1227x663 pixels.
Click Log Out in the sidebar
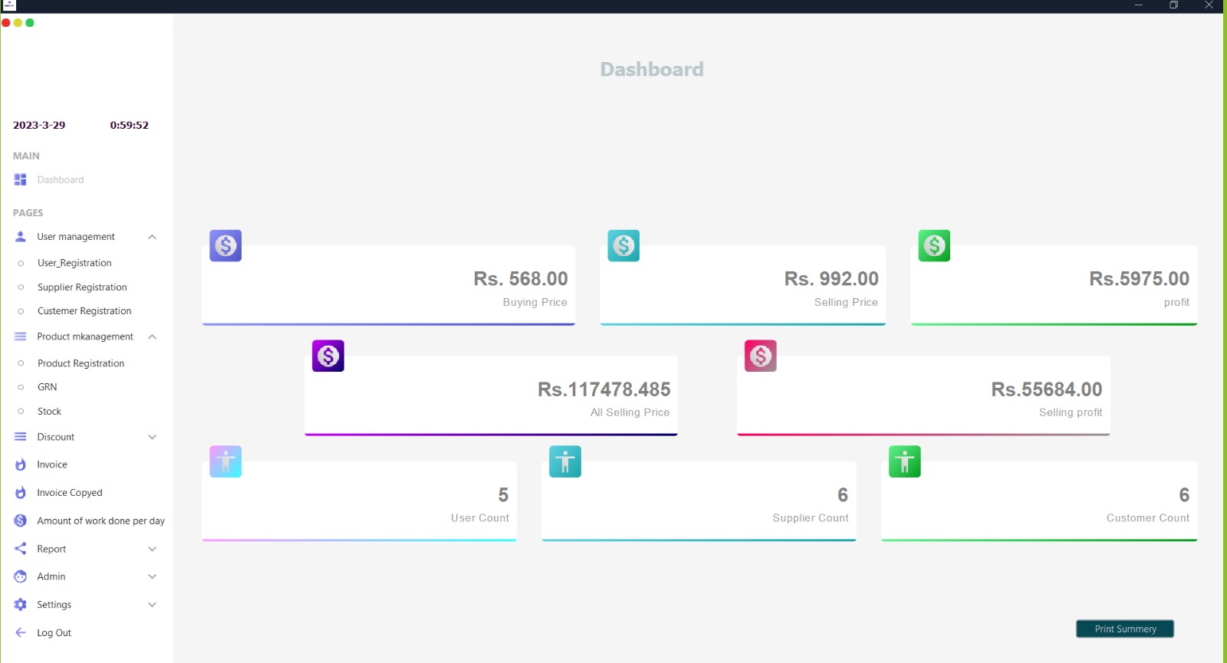(x=54, y=633)
